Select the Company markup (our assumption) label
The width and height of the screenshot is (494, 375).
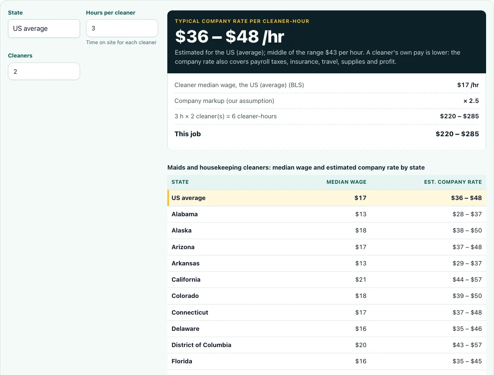tap(224, 101)
